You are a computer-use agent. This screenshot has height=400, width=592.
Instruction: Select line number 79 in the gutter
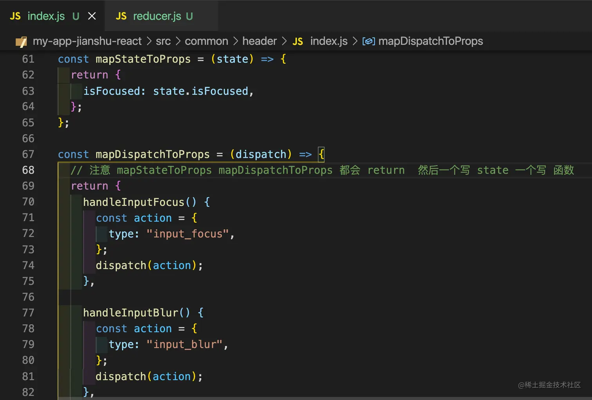coord(28,344)
